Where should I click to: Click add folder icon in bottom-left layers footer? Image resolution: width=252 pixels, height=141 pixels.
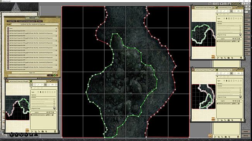pyautogui.click(x=43, y=131)
